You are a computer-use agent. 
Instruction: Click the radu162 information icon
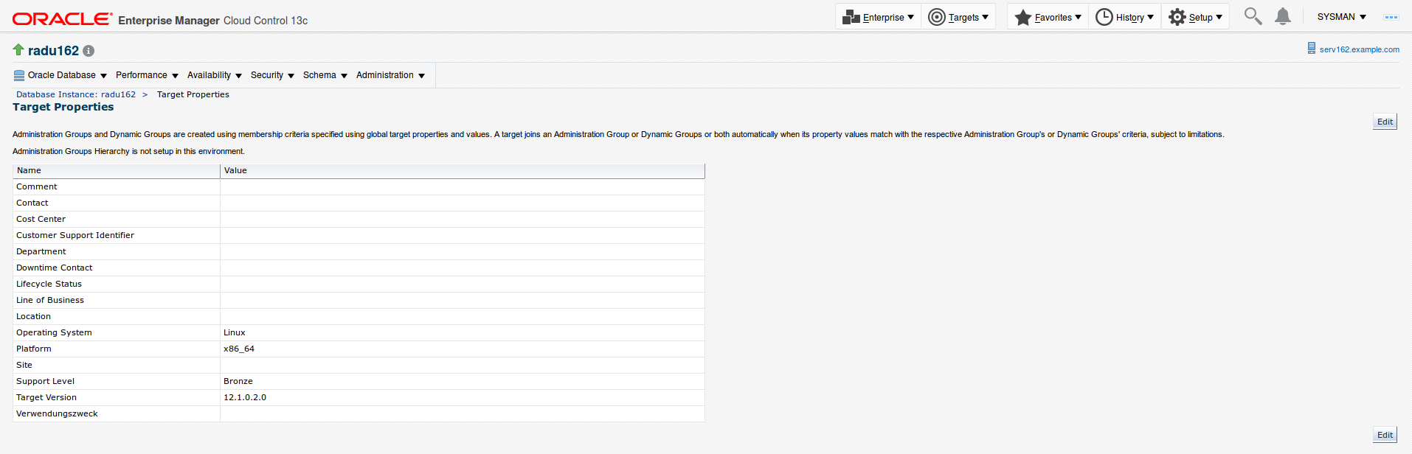point(89,51)
